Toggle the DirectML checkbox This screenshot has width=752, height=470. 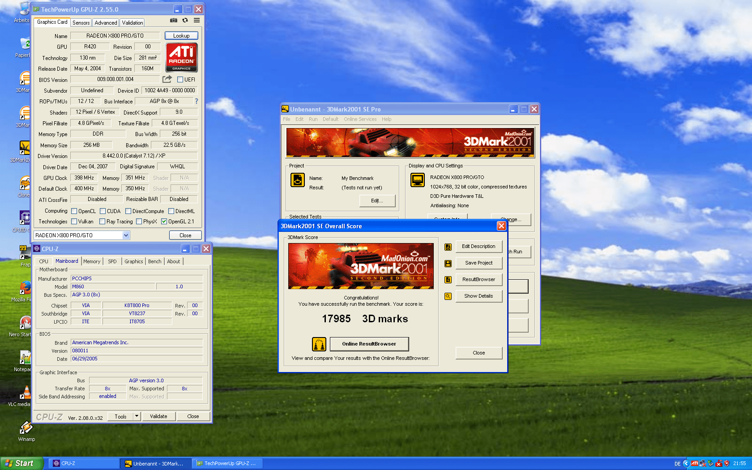click(171, 211)
